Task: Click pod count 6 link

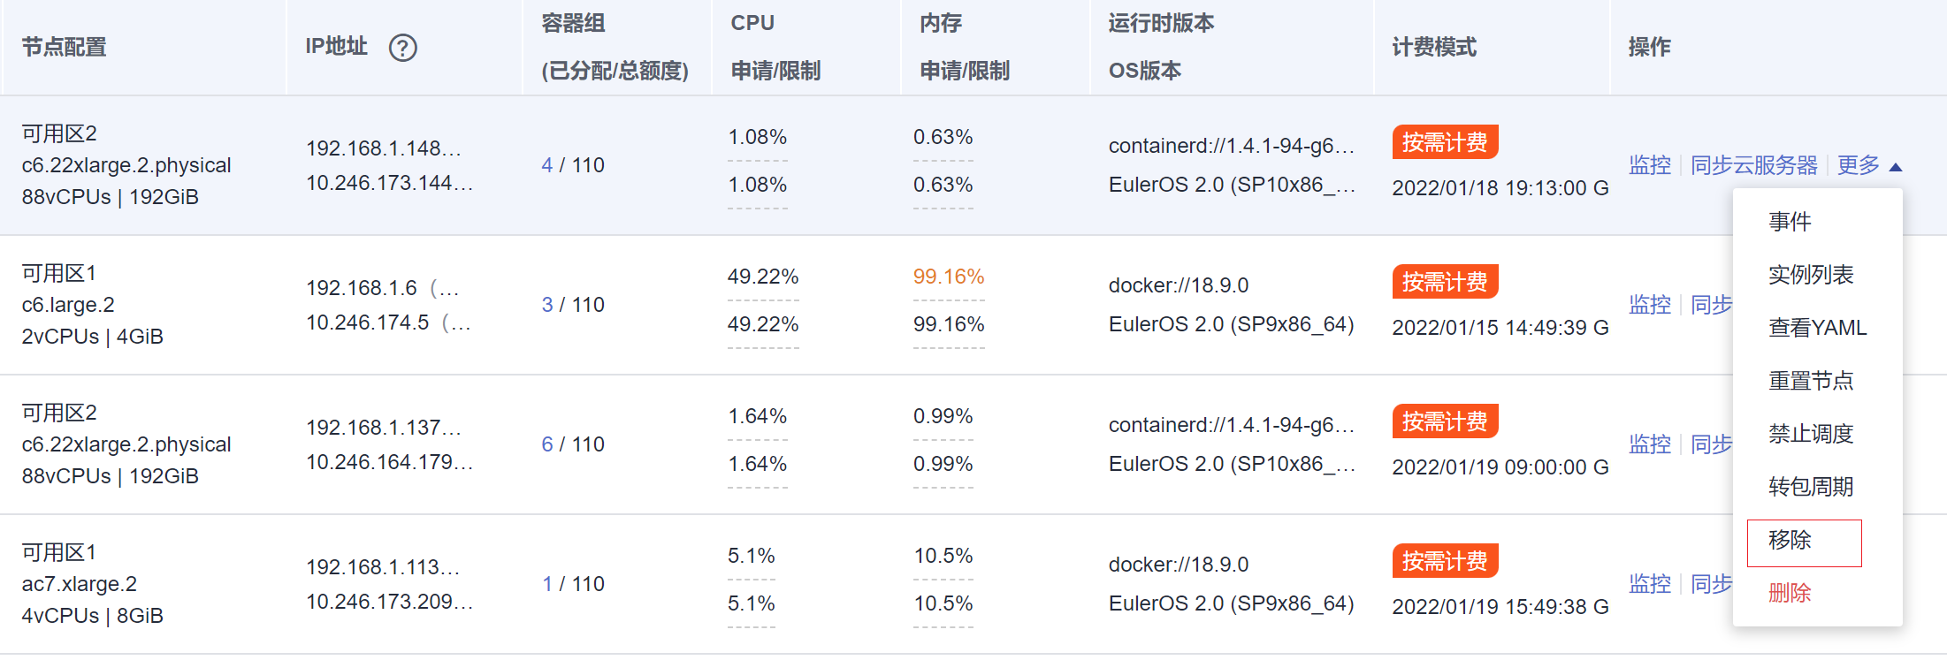Action: point(547,444)
